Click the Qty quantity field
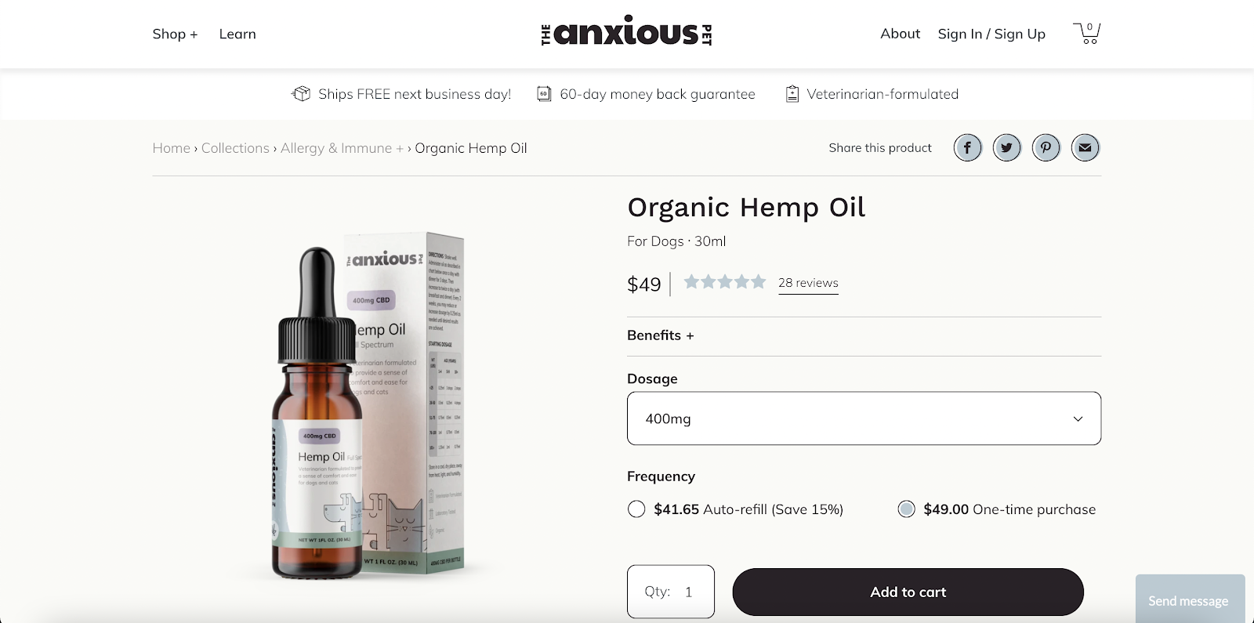Image resolution: width=1254 pixels, height=623 pixels. (x=671, y=592)
